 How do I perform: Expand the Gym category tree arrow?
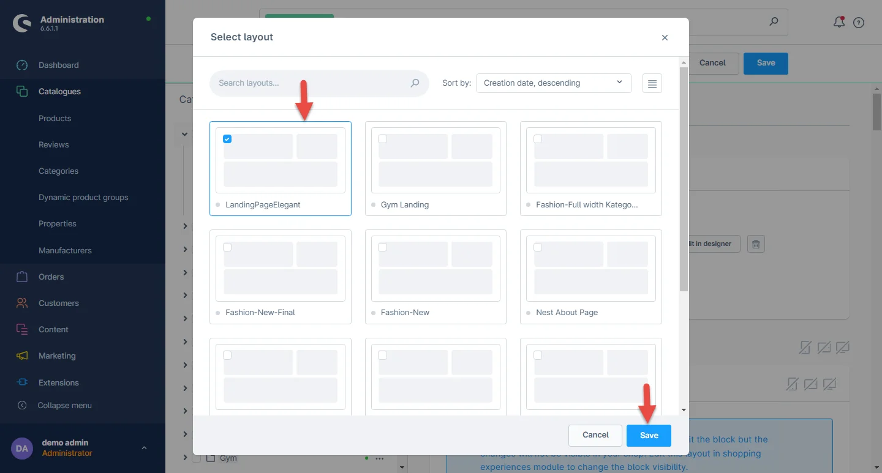click(x=185, y=458)
